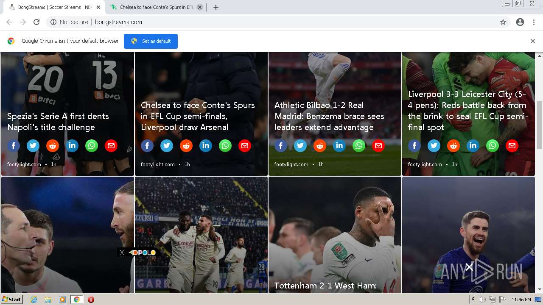Open the referee and player article thumbnail
The image size is (543, 305).
pos(67,235)
